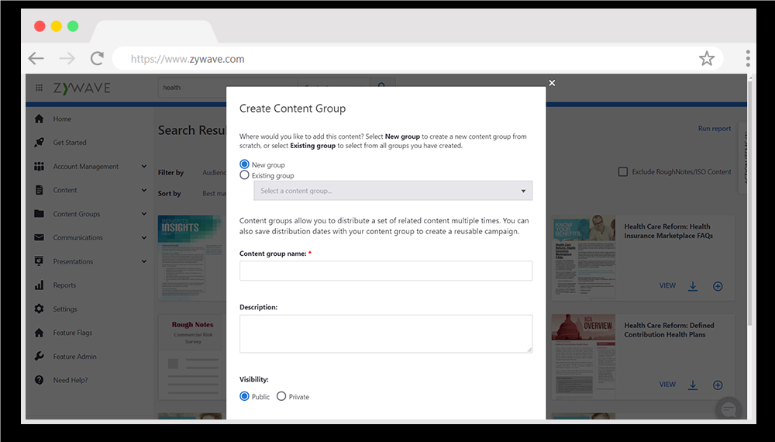Select the Existing group radio button
The width and height of the screenshot is (775, 442).
click(x=244, y=175)
